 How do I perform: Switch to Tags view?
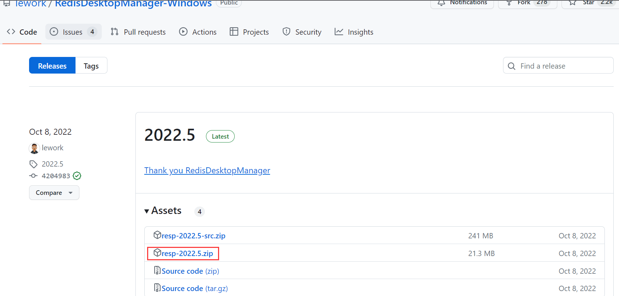click(91, 65)
